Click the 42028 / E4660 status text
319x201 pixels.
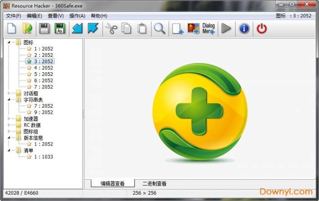pyautogui.click(x=21, y=193)
